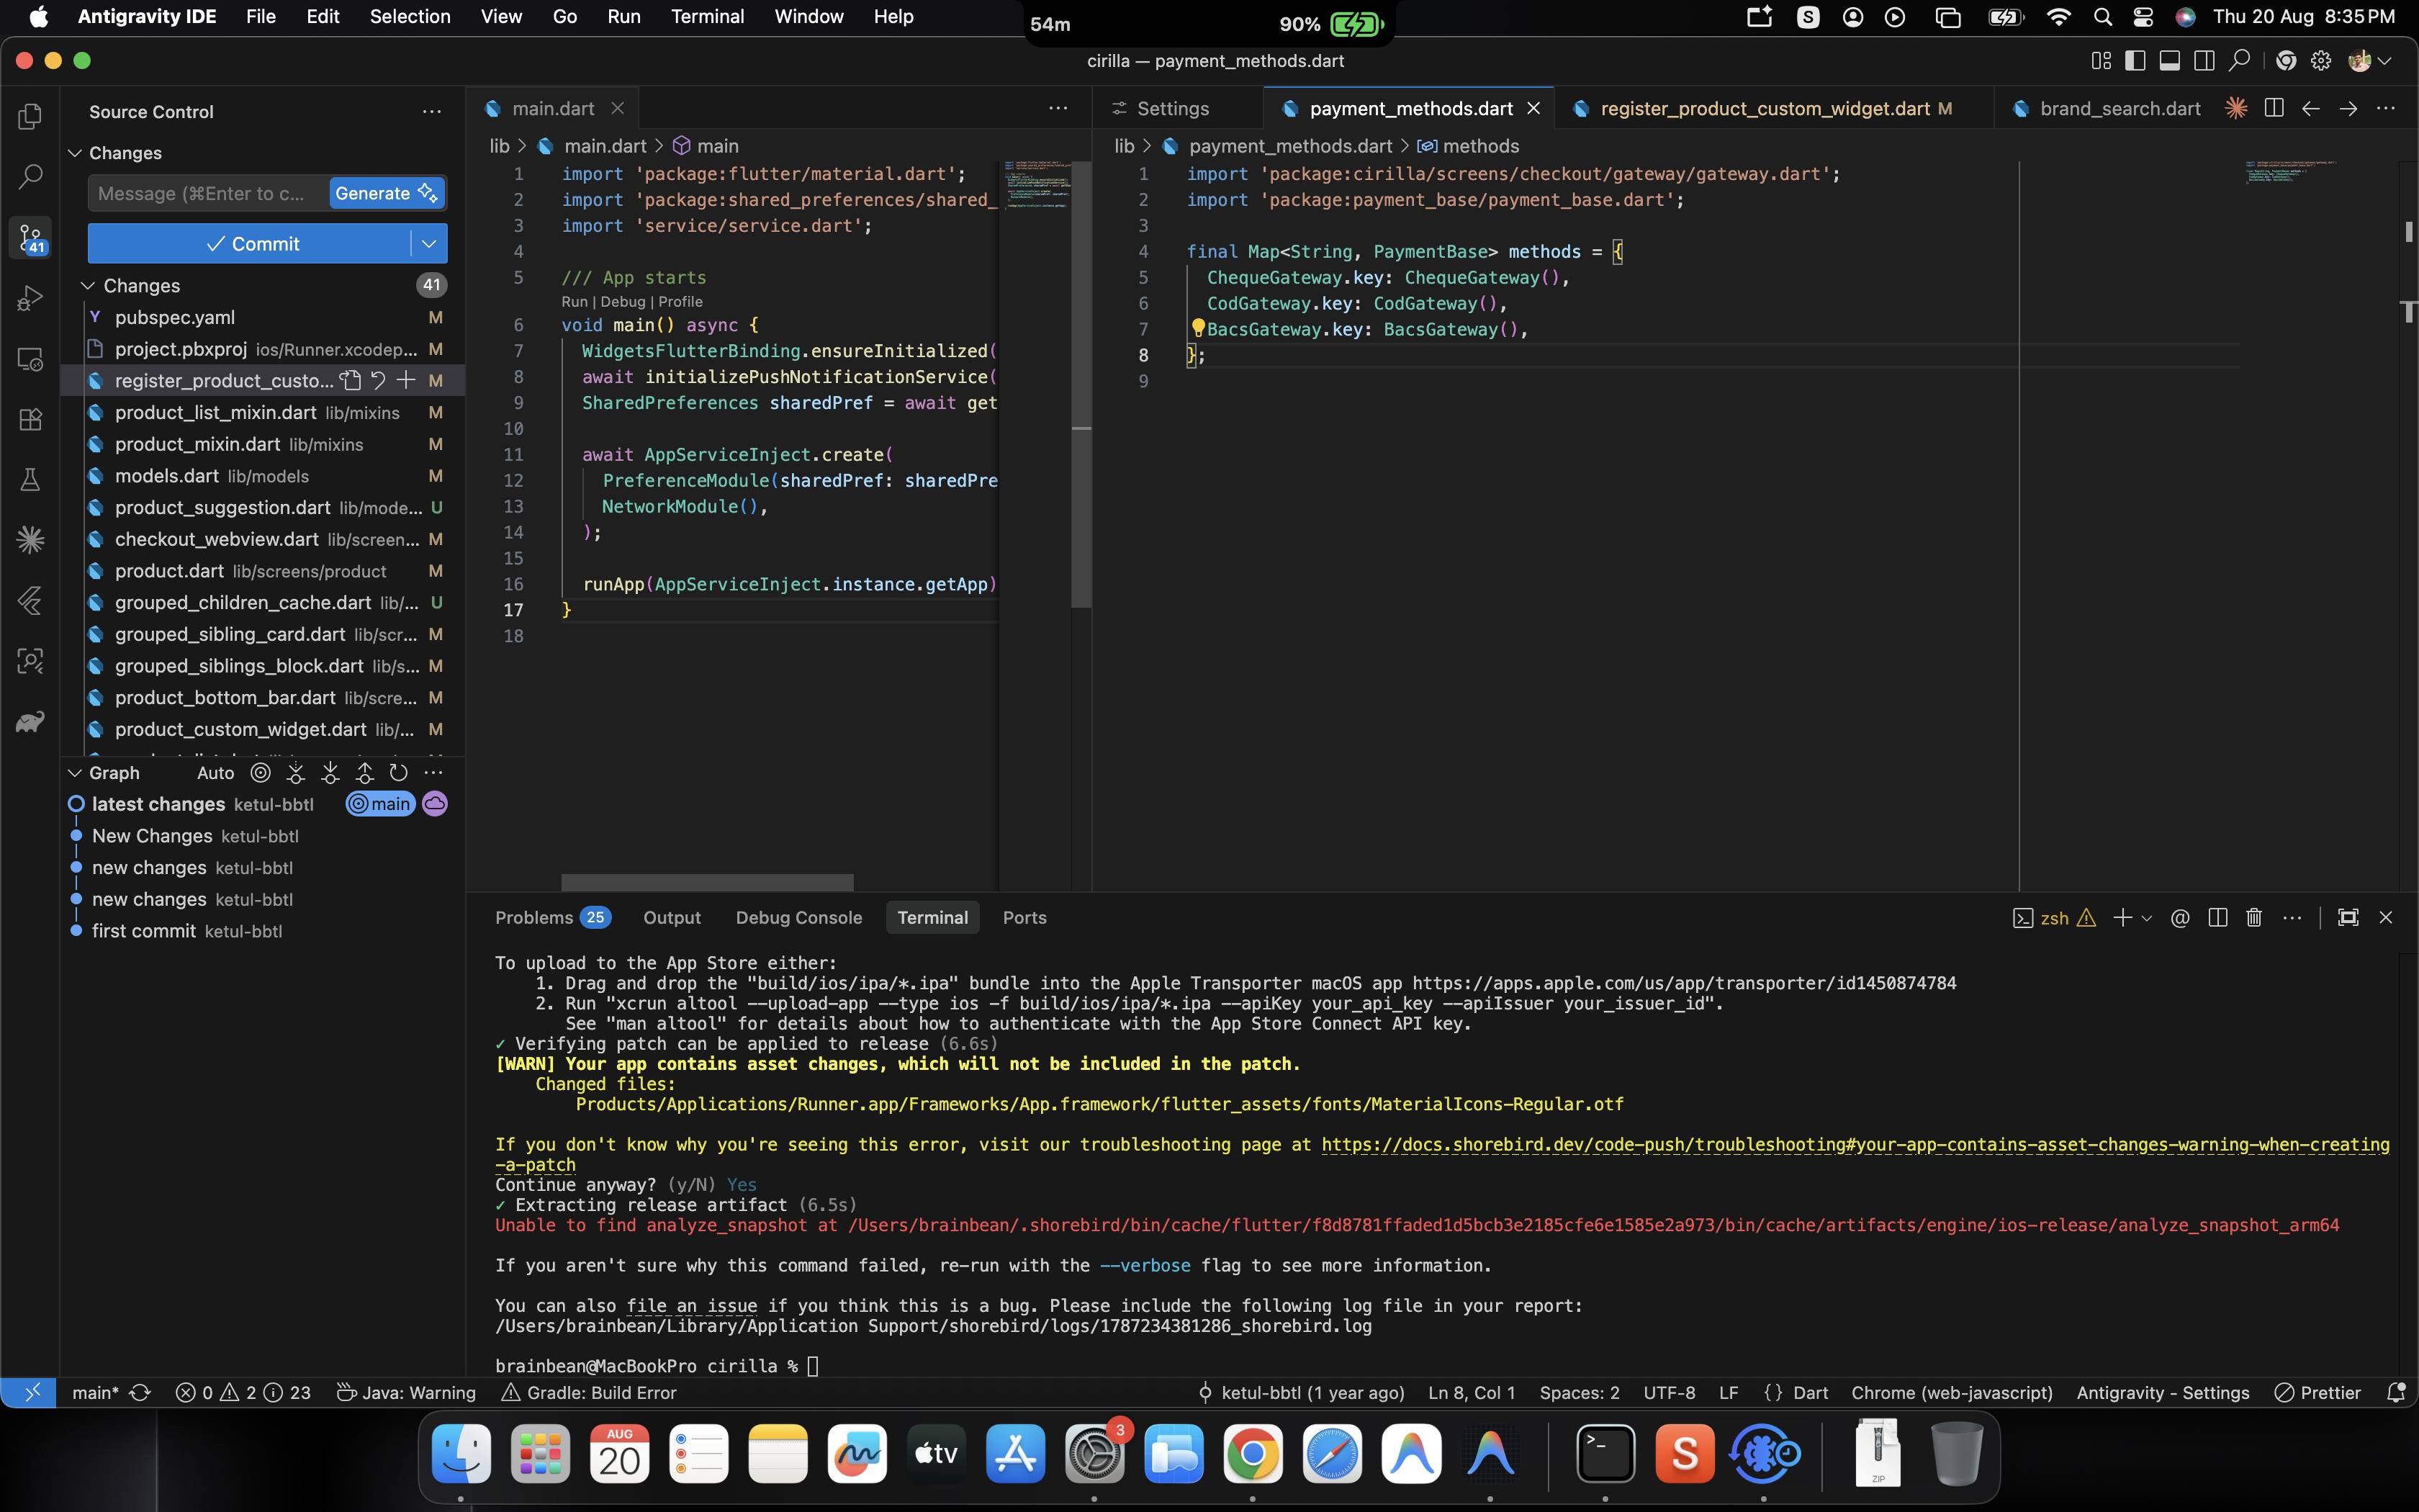The image size is (2419, 1512).
Task: Click the main.dart horizontal scrollbar
Action: (707, 882)
